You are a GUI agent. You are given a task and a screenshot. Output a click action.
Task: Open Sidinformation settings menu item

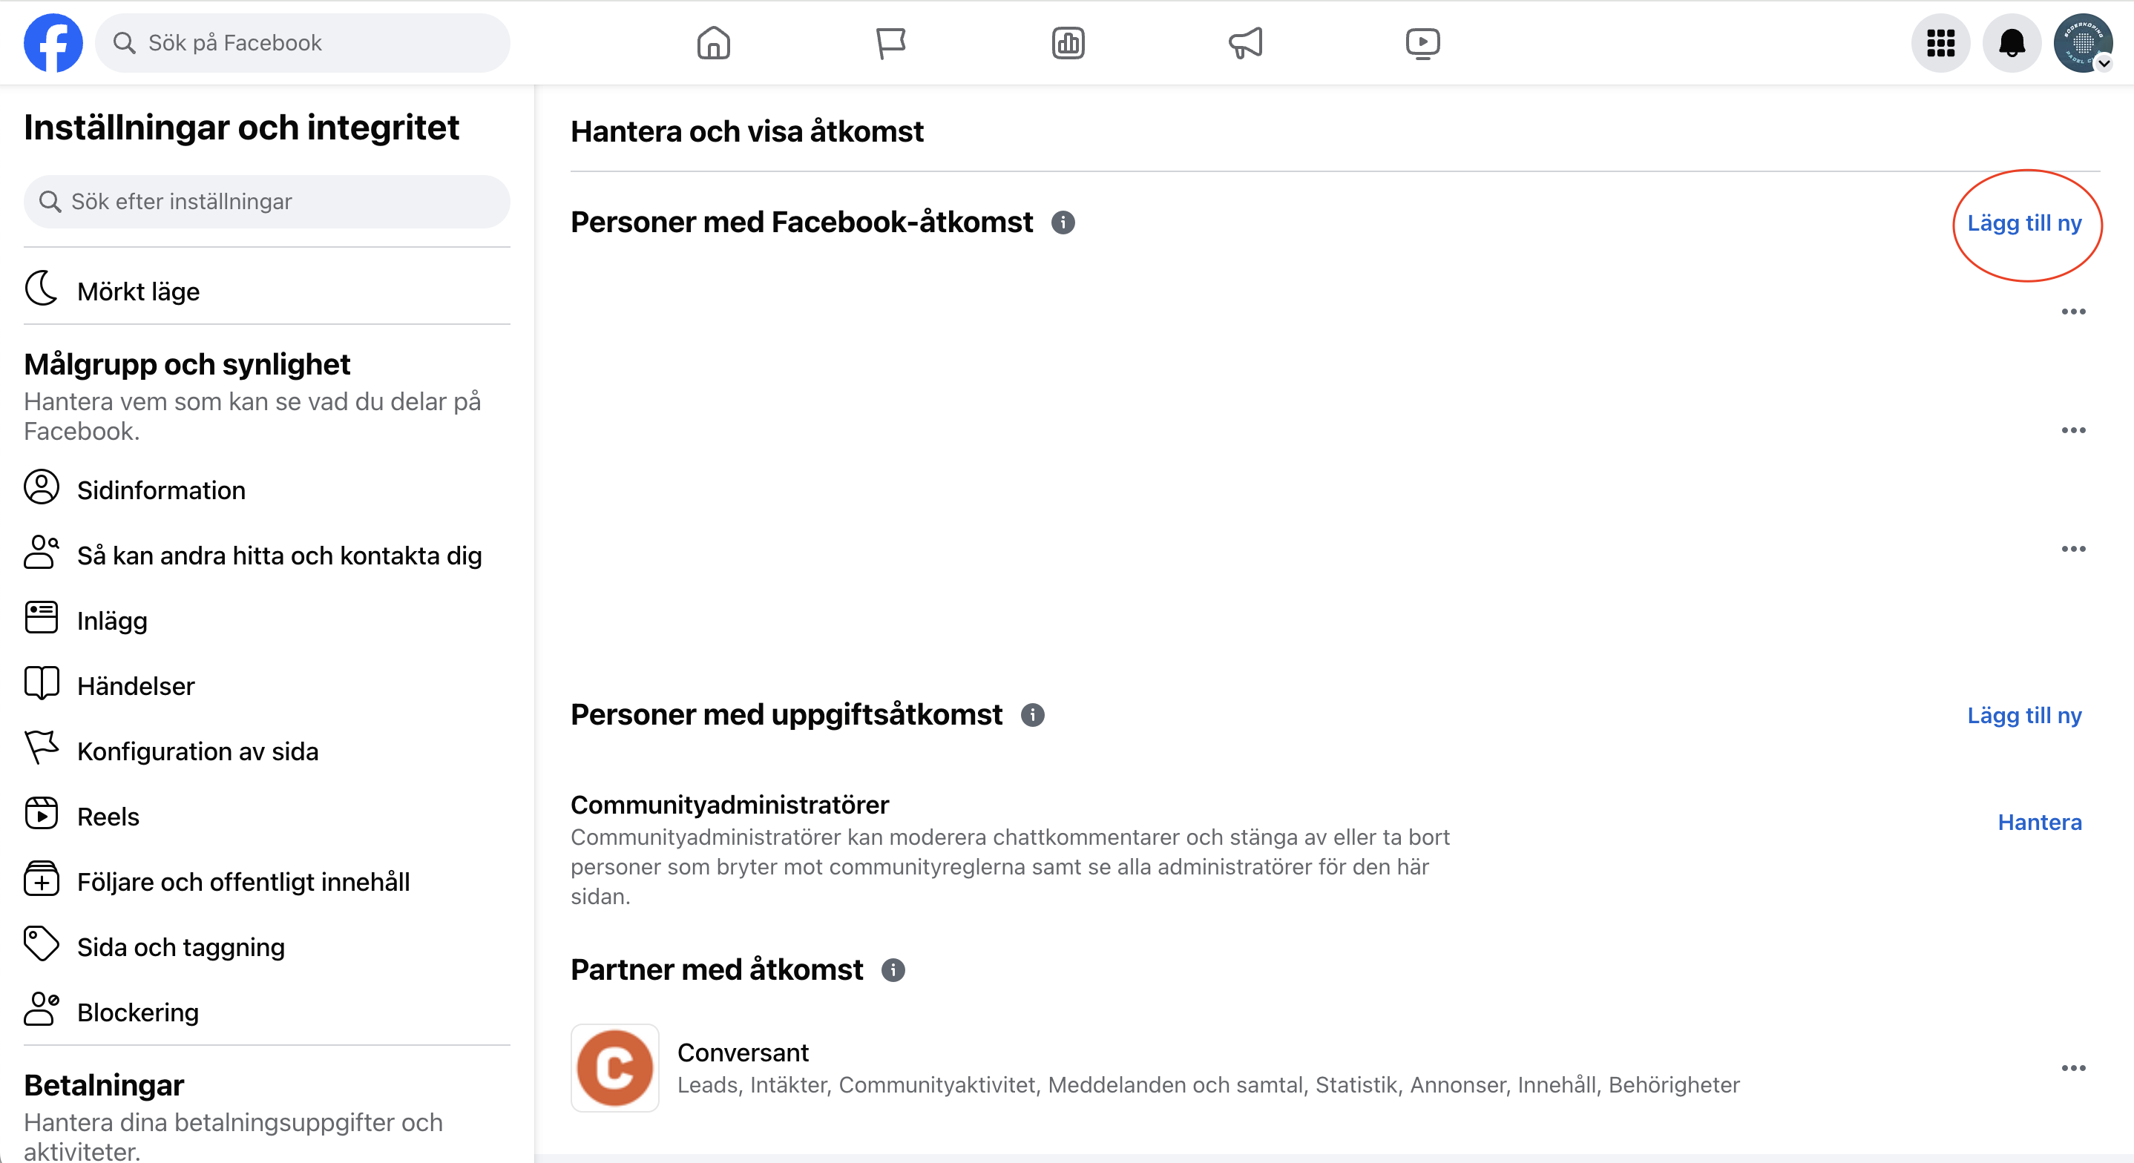pyautogui.click(x=161, y=490)
